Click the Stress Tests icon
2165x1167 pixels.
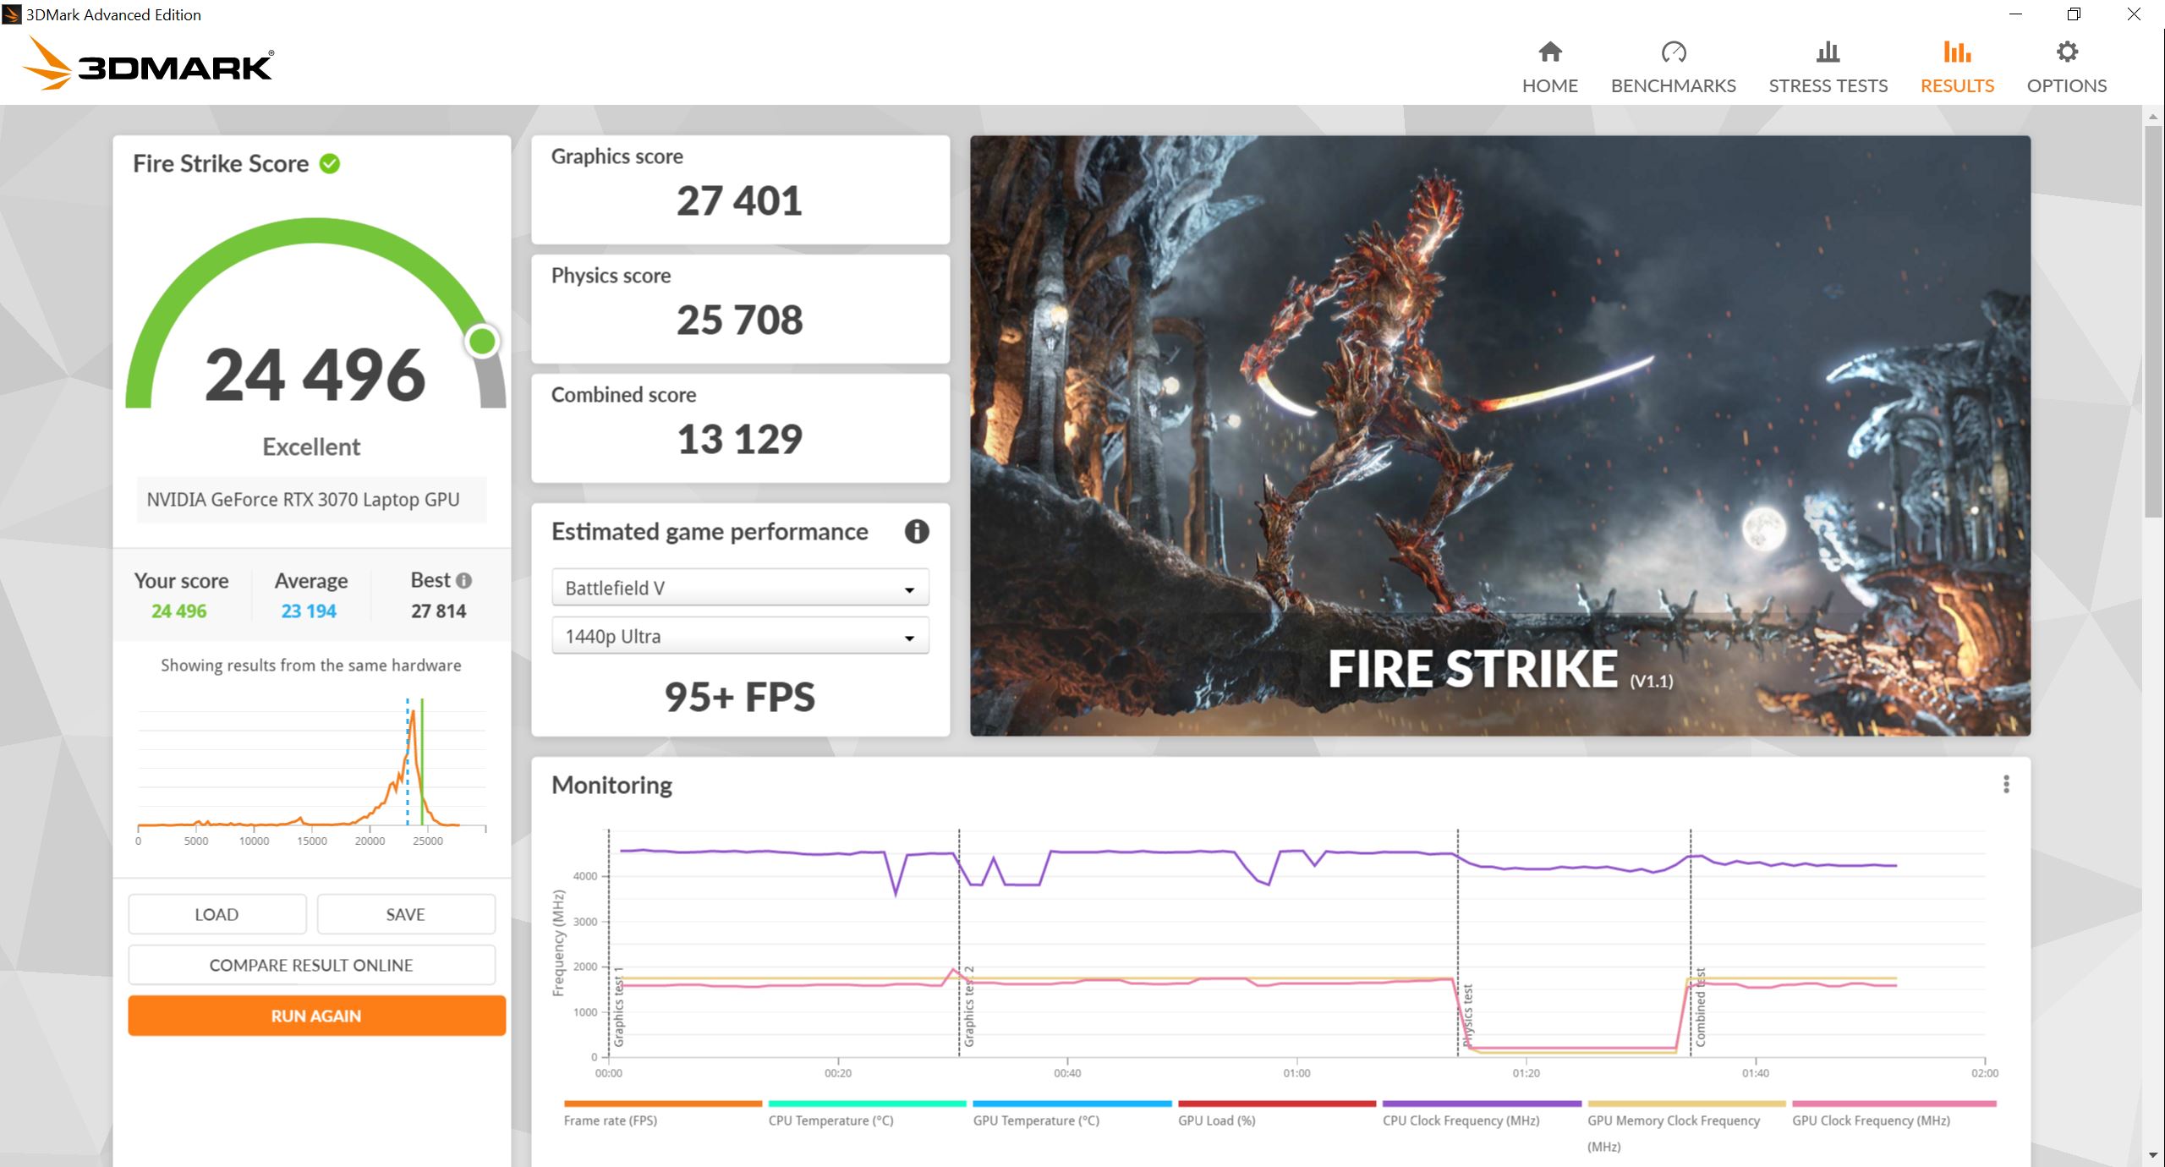(1828, 52)
